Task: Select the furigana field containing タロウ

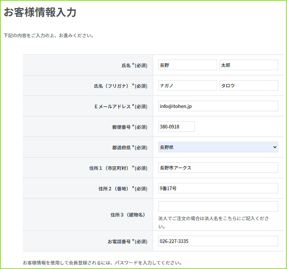Action: pyautogui.click(x=249, y=85)
